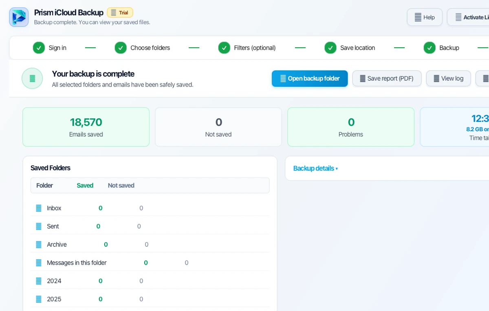The width and height of the screenshot is (489, 311).
Task: Click the Open backup folder icon
Action: coord(283,79)
